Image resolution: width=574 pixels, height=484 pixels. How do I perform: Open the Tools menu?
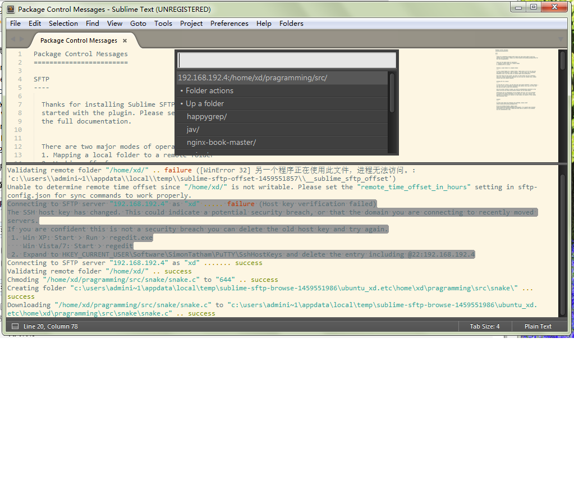point(163,24)
